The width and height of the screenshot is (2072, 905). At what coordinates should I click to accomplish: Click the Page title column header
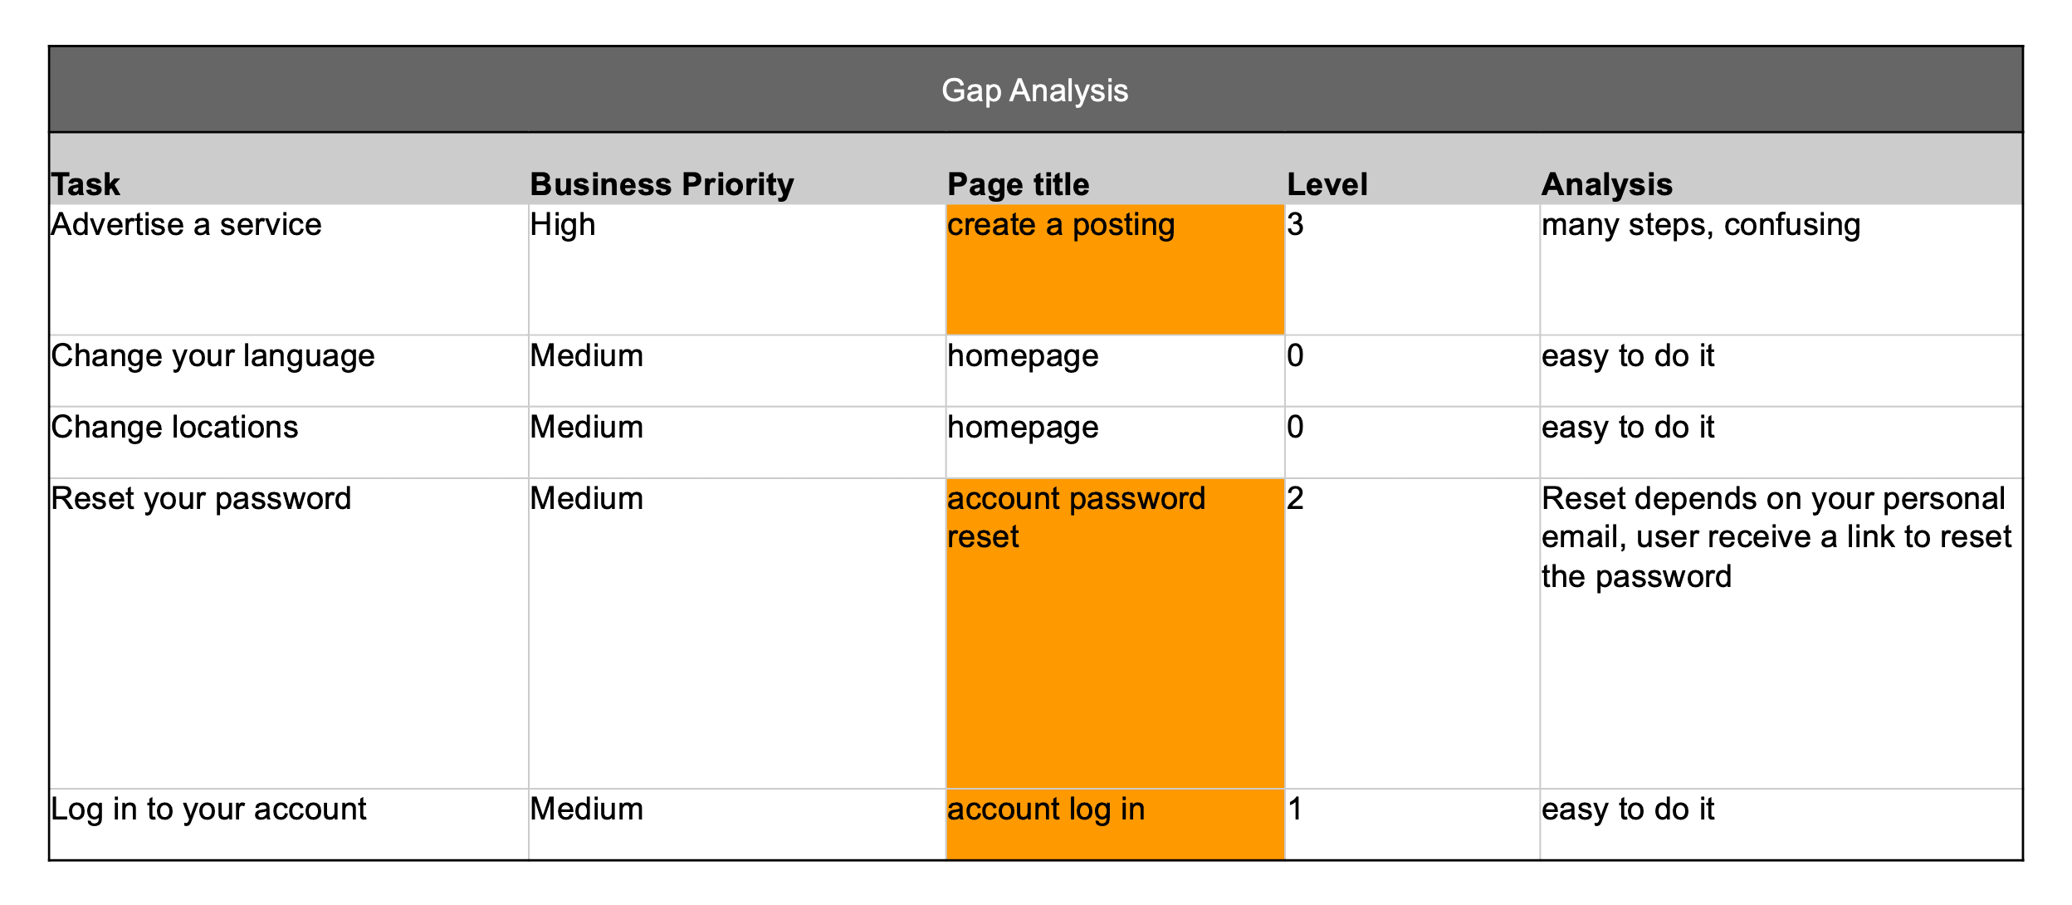click(x=1018, y=184)
